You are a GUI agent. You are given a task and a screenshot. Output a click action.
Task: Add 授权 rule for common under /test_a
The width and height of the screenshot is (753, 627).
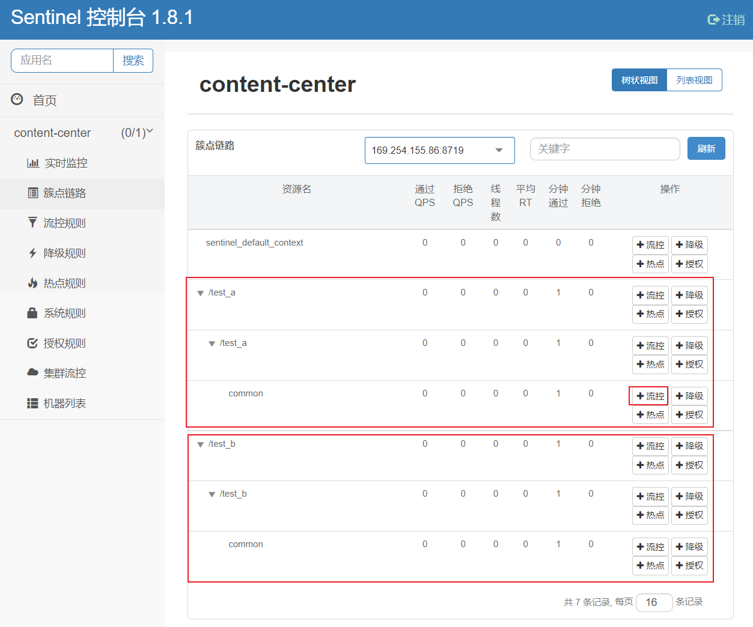689,414
